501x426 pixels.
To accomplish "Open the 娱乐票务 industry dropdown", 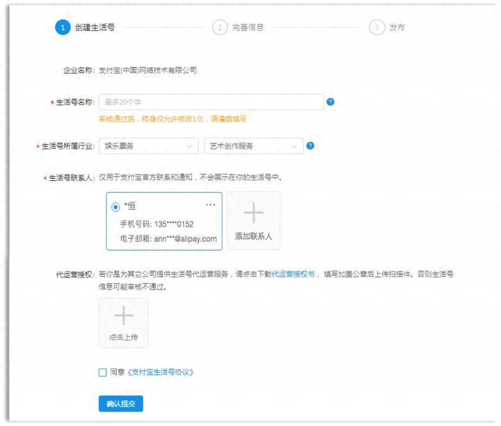I will click(149, 146).
